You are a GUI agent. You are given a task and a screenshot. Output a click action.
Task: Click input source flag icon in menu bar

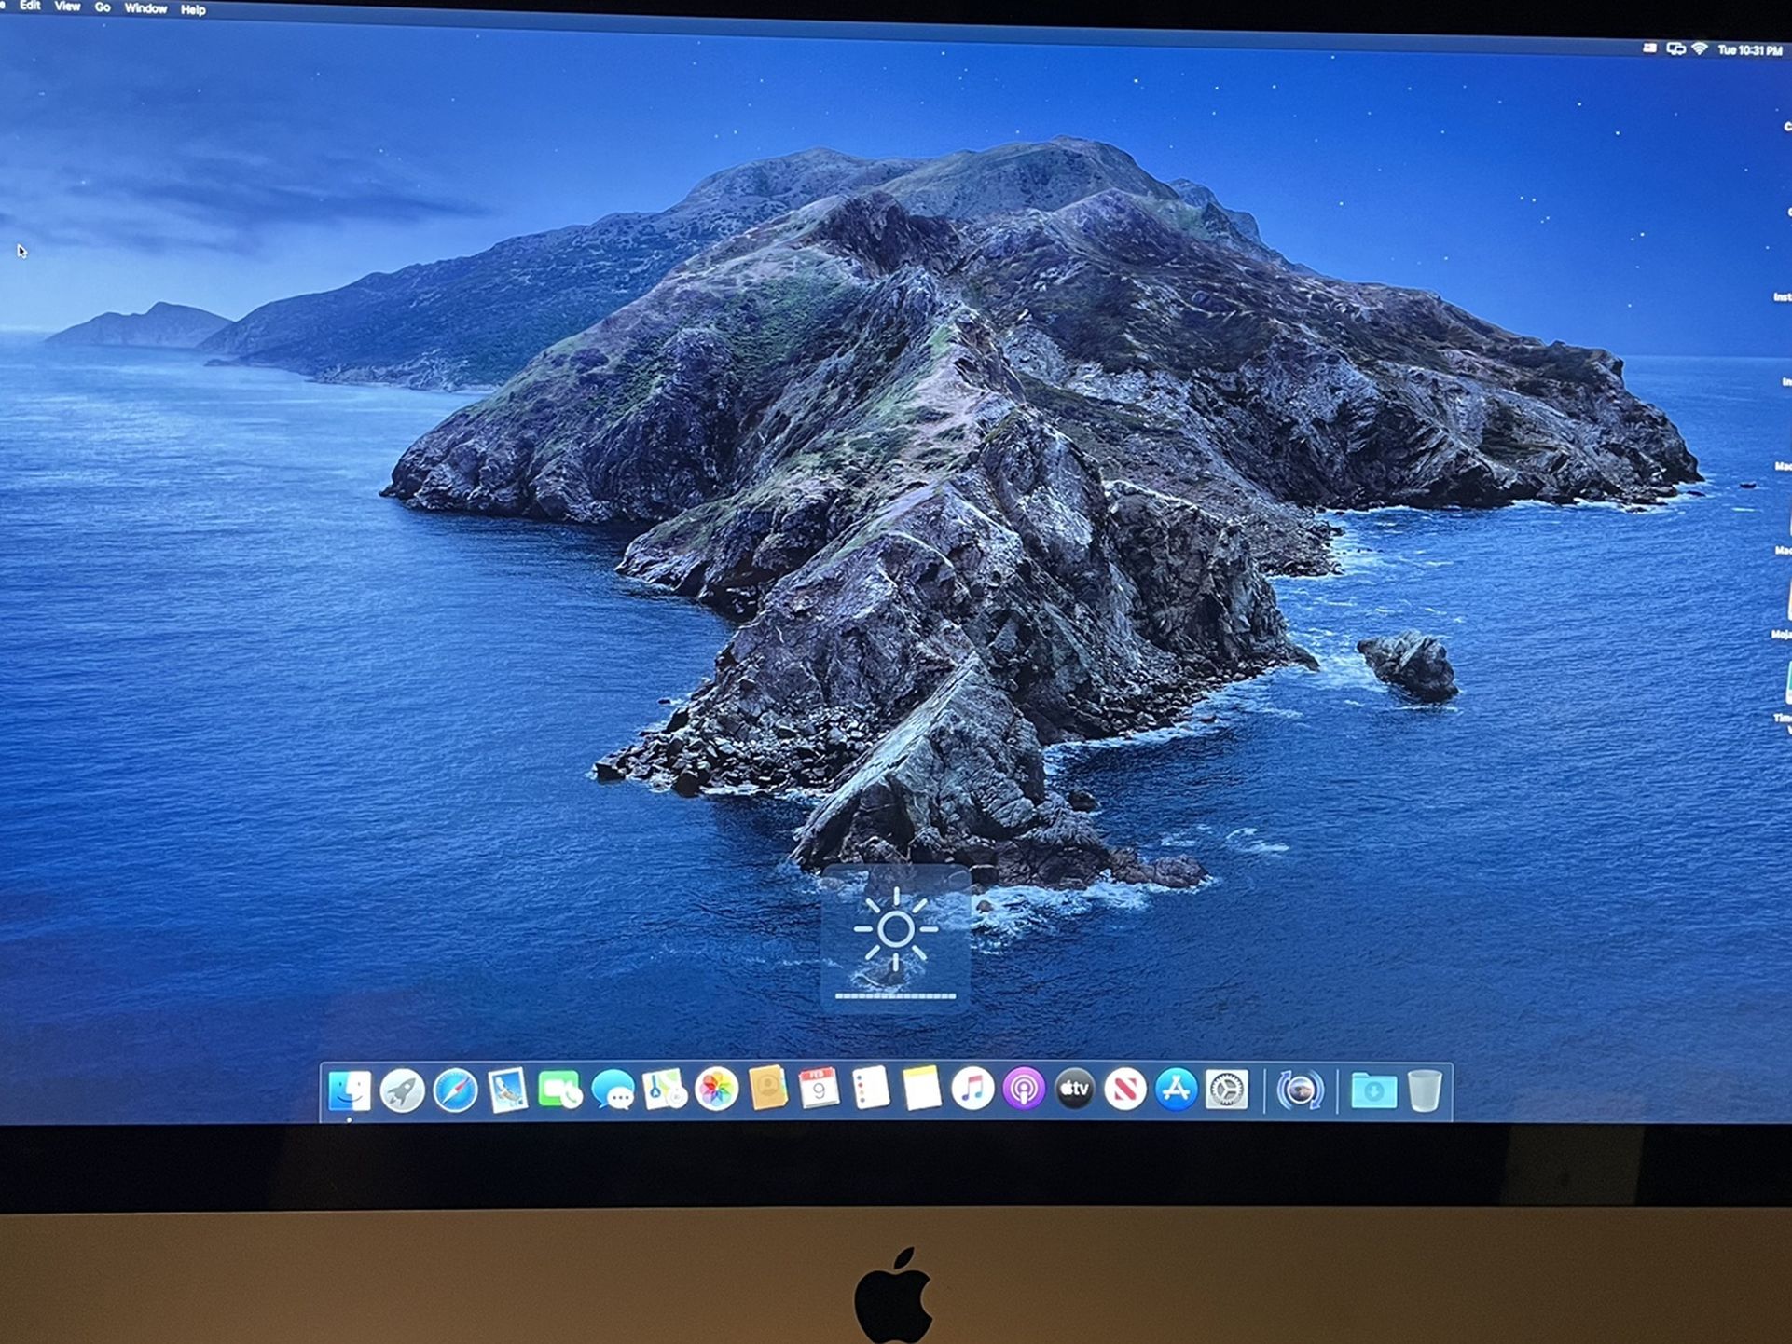pos(1649,48)
